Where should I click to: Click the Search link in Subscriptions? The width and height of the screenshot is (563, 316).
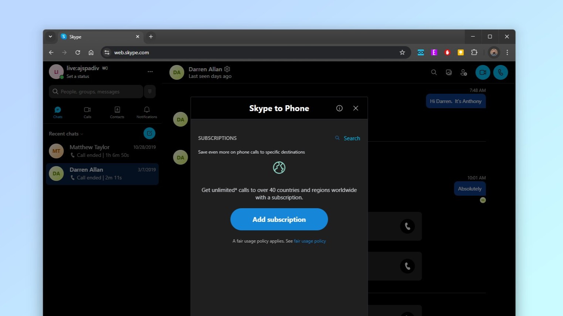coord(351,138)
